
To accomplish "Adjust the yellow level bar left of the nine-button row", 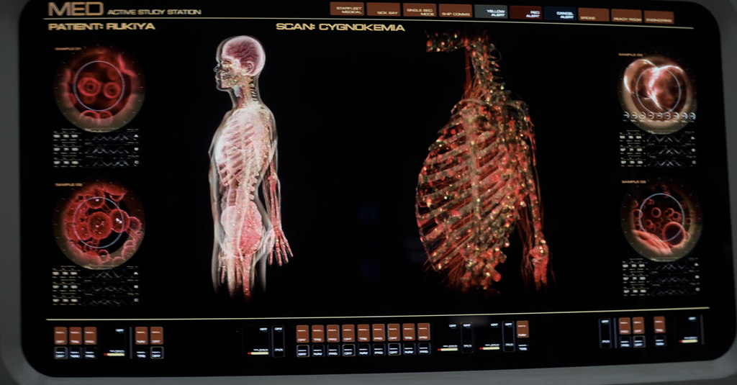I will point(258,353).
